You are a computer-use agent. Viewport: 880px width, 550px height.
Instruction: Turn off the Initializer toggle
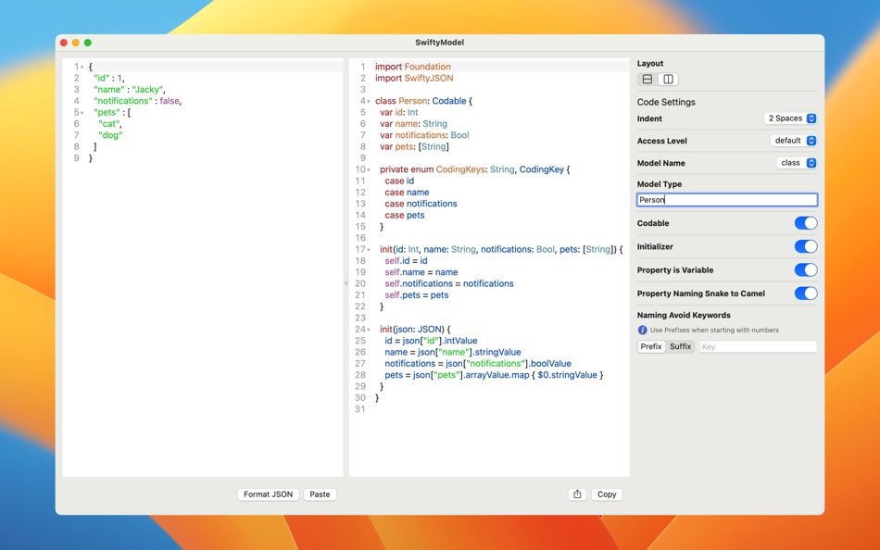click(x=805, y=246)
